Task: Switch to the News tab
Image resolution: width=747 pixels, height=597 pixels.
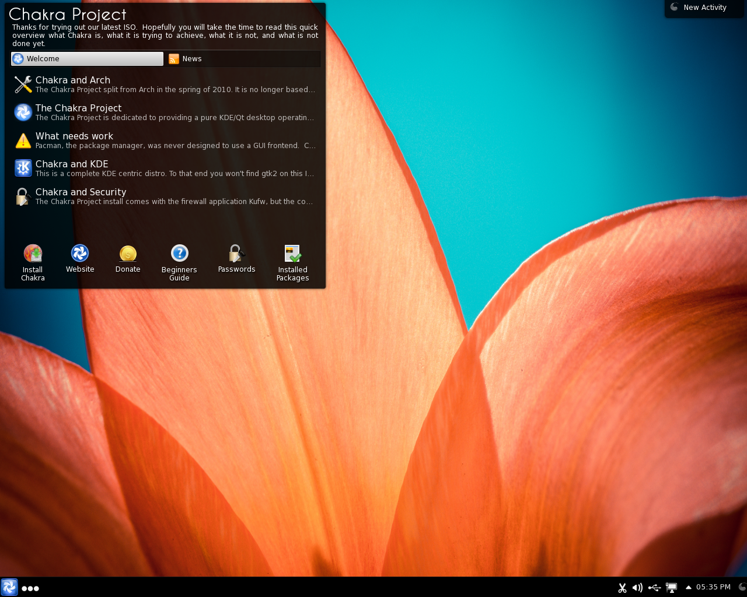Action: point(243,59)
